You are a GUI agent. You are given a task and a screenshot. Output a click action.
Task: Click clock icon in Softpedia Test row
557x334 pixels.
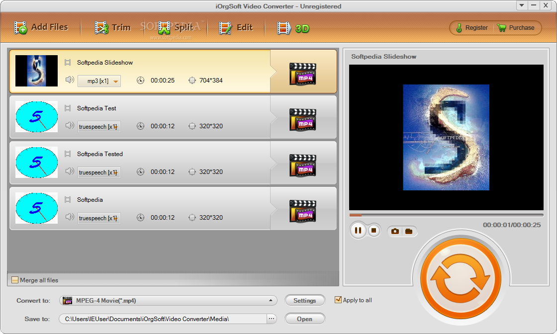click(141, 126)
